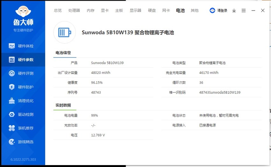Select the unique ID 48743Sunwoda5B10W139
This screenshot has height=167, width=271.
(x=220, y=92)
